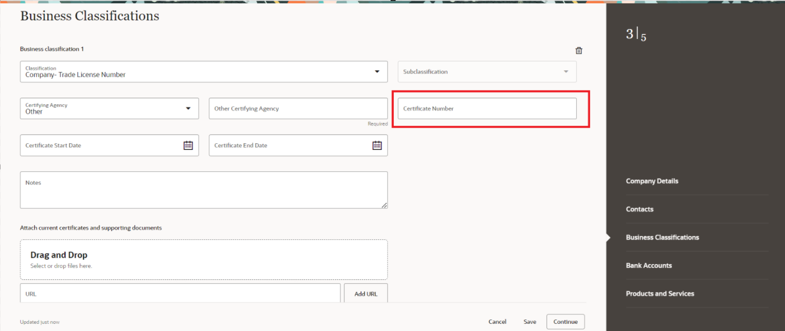Open the Bank Accounts section

pos(649,265)
